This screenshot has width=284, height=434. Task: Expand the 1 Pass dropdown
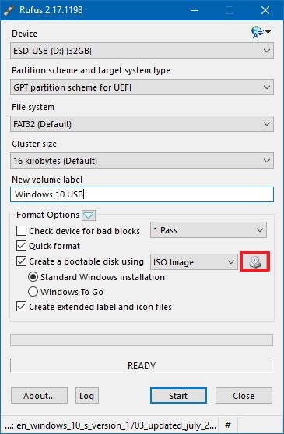[x=209, y=230]
